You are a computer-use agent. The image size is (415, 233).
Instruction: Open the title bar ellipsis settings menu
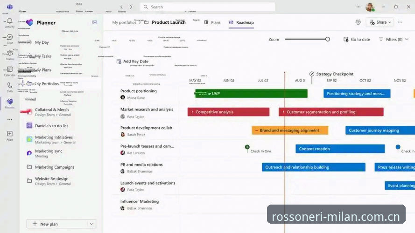point(359,7)
